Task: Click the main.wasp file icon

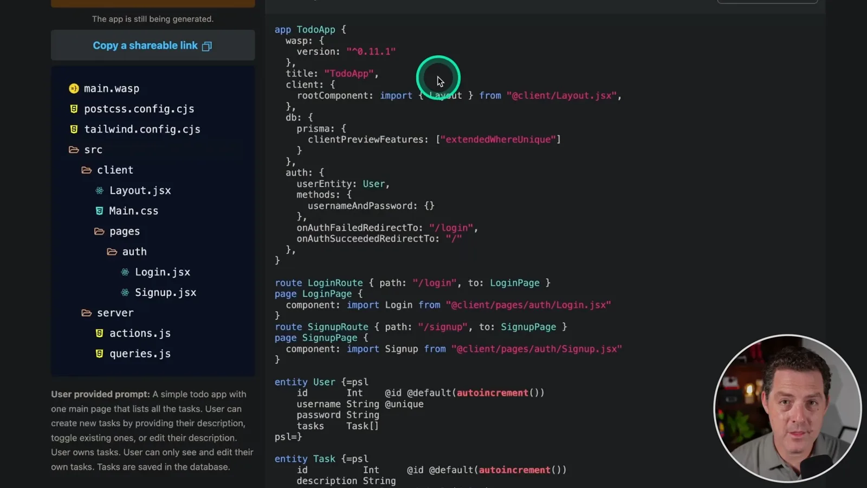Action: pyautogui.click(x=74, y=88)
